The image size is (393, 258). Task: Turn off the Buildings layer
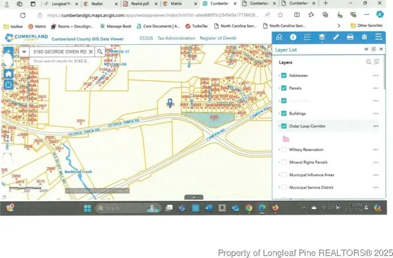click(x=284, y=114)
